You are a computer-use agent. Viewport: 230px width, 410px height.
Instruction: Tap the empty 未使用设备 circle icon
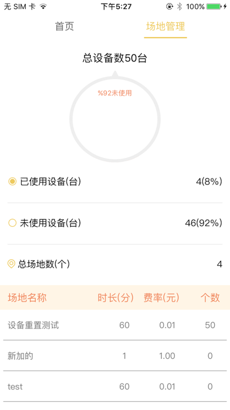click(12, 223)
